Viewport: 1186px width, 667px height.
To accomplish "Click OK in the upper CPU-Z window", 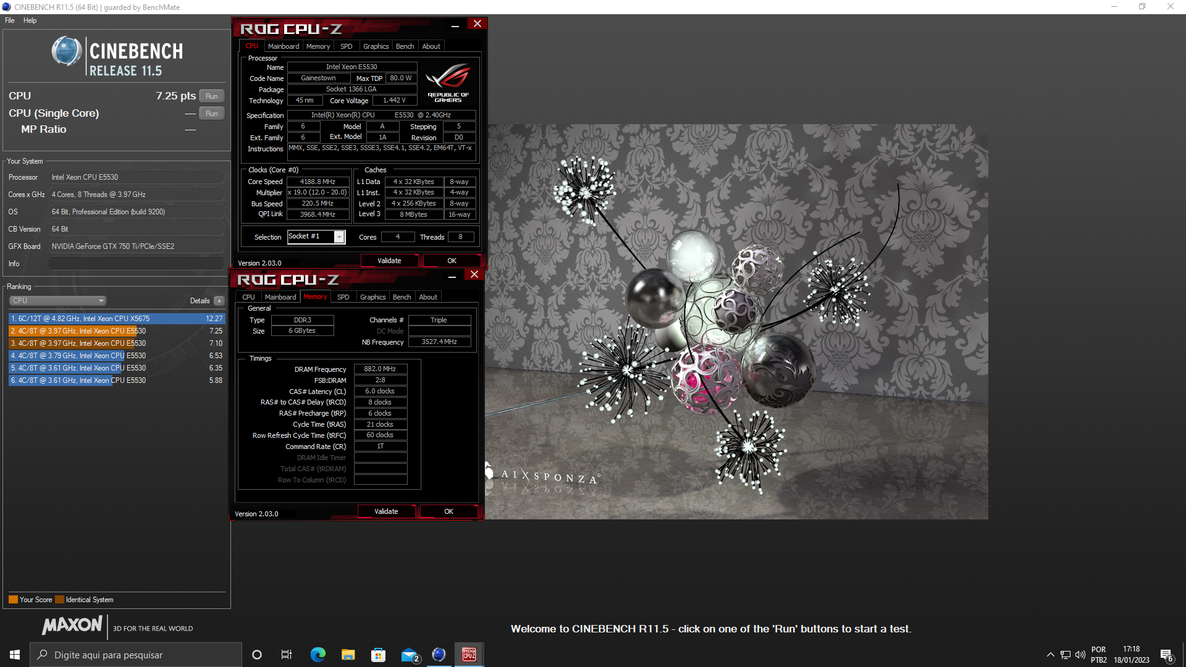I will [452, 261].
